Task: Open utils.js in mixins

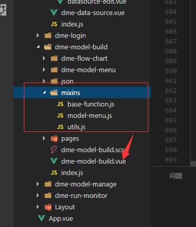Action: [x=76, y=127]
